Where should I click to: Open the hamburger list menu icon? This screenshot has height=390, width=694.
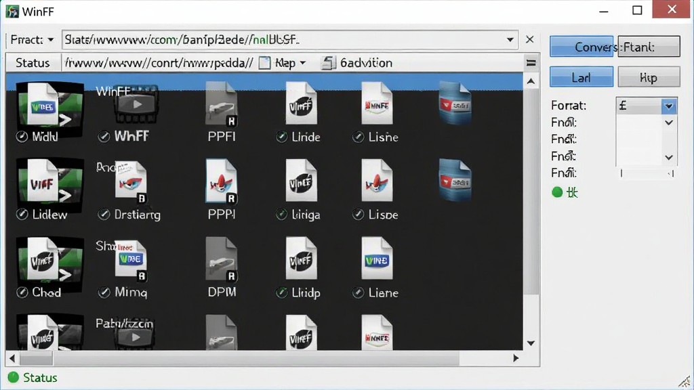[531, 63]
